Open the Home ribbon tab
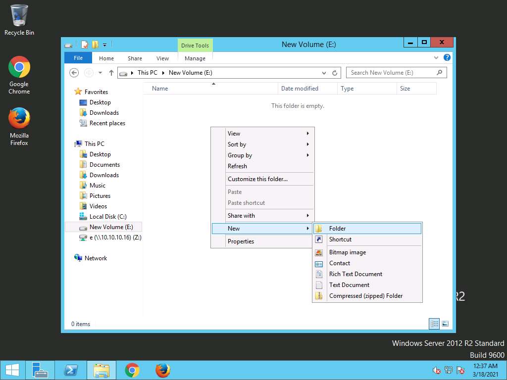The width and height of the screenshot is (507, 380). (106, 58)
